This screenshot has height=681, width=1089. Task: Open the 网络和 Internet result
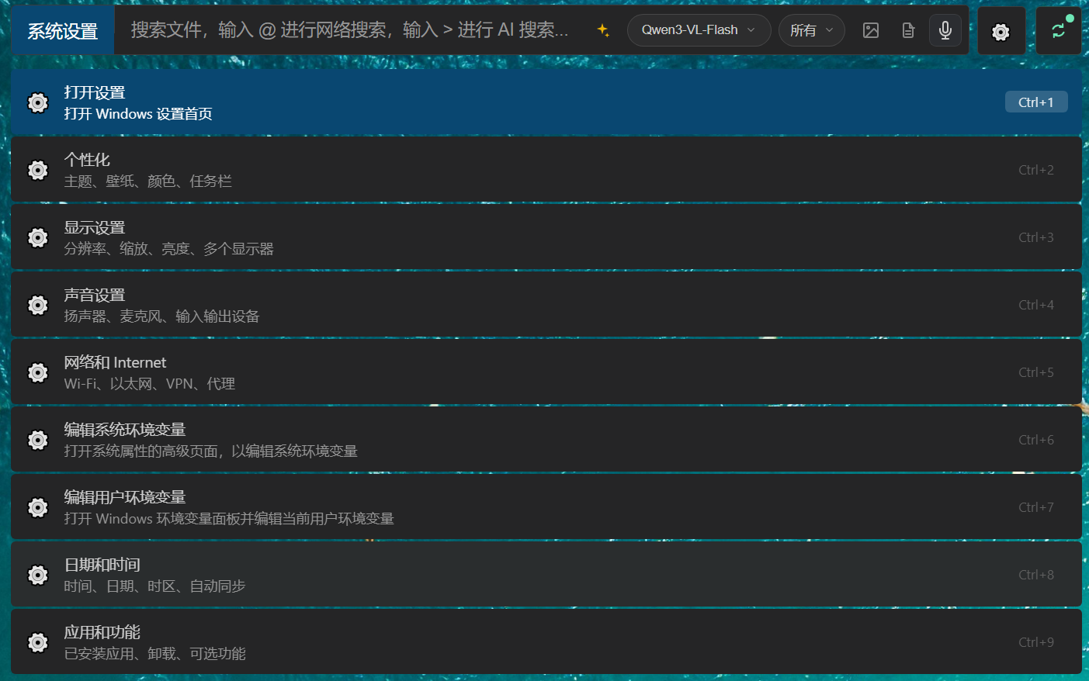click(x=546, y=372)
